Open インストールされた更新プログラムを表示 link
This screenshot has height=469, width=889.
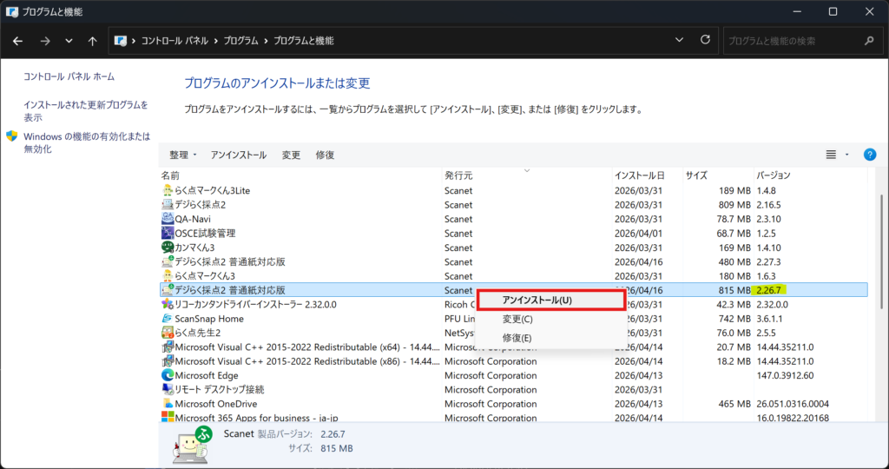click(x=86, y=111)
